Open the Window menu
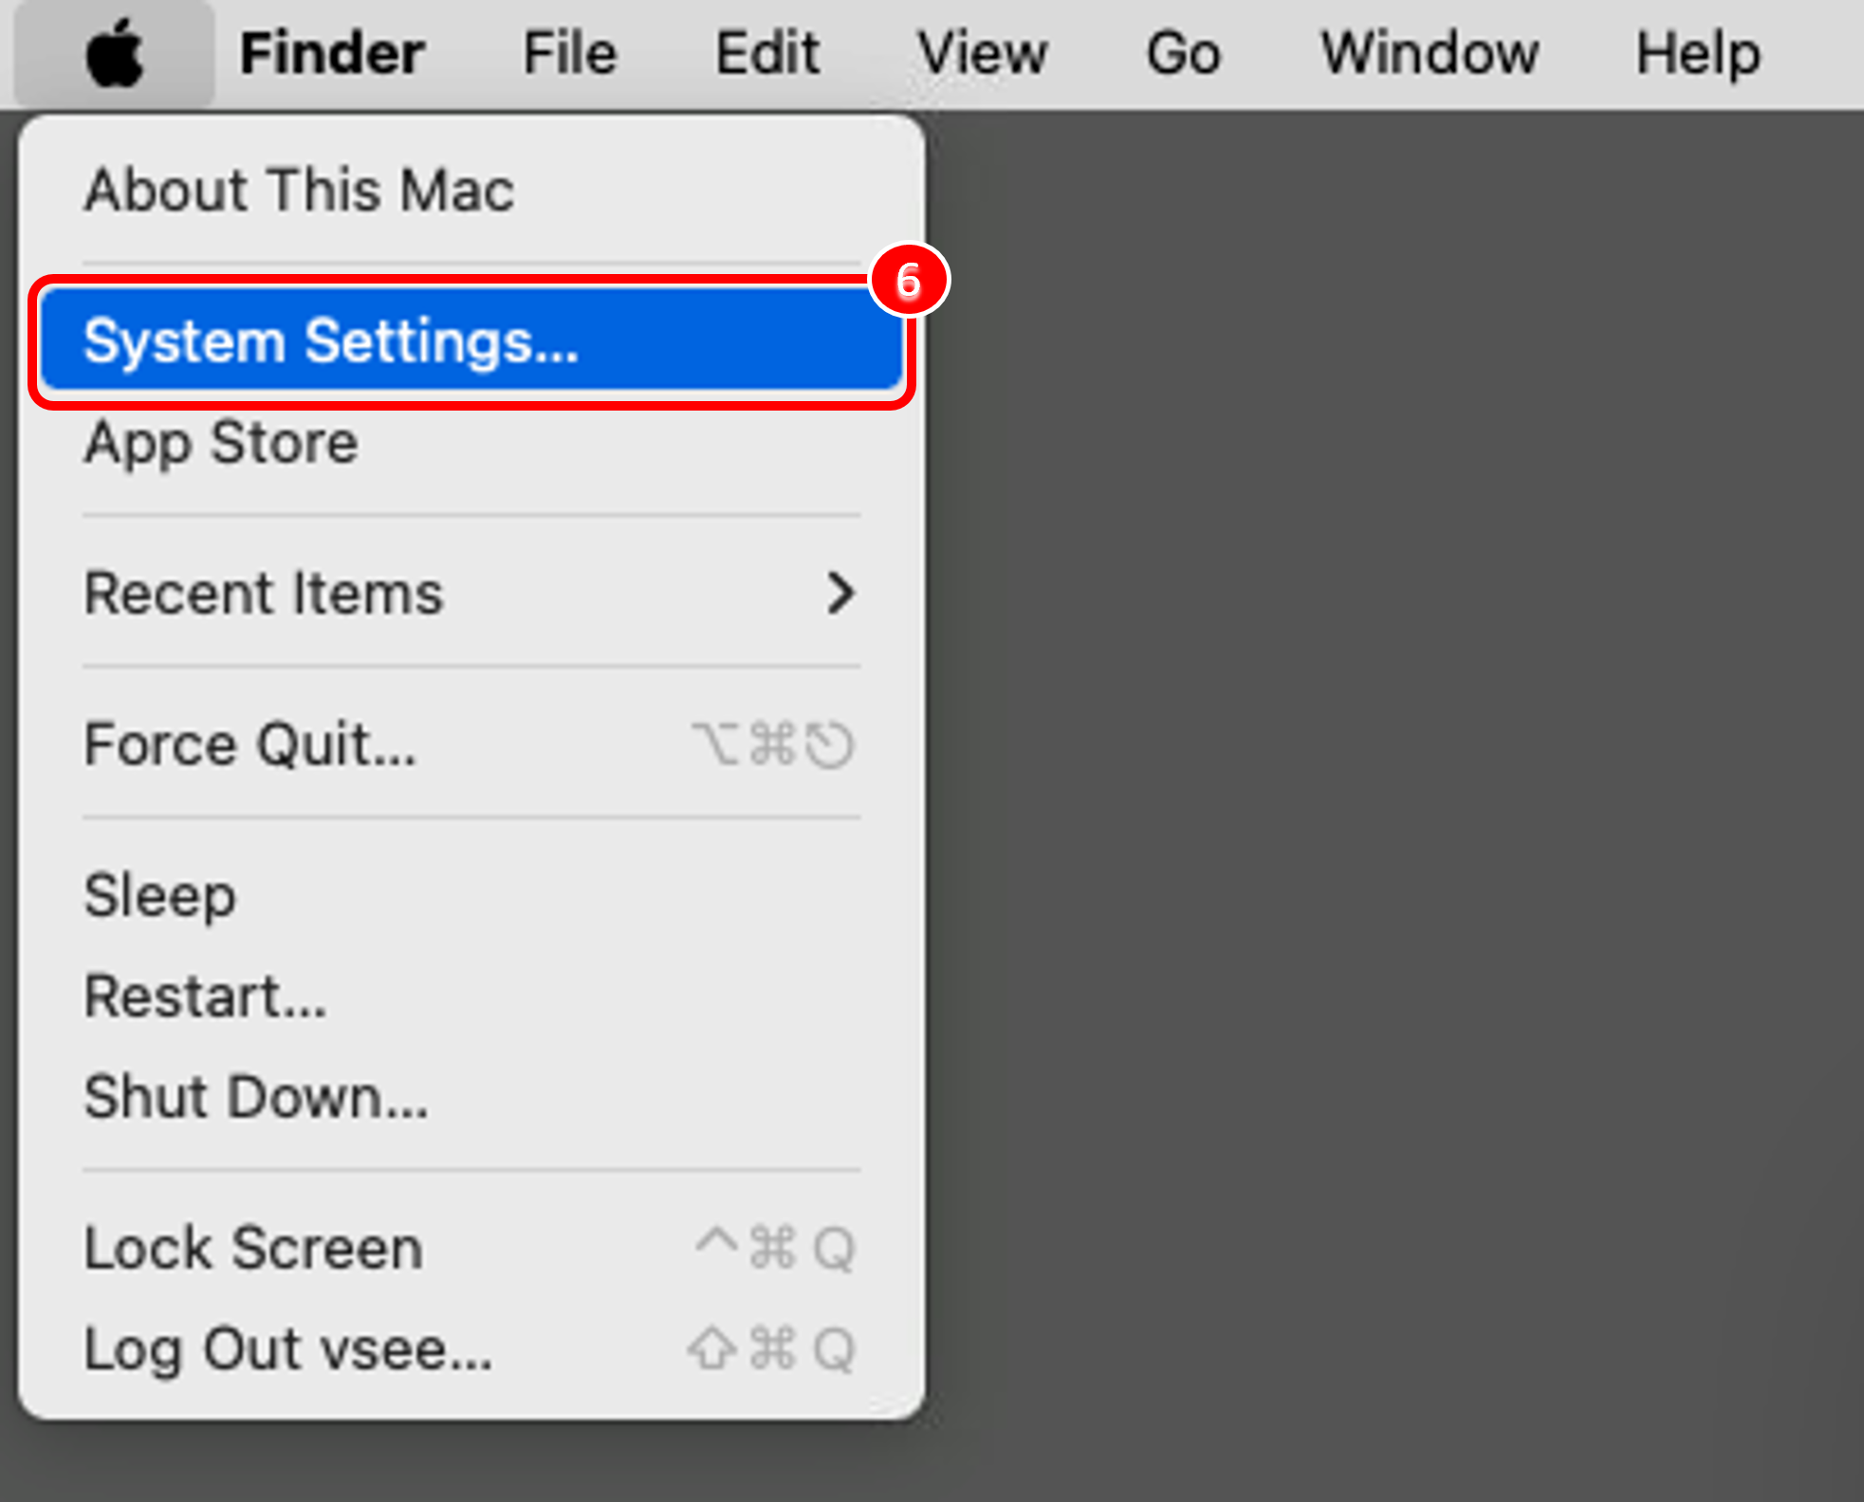The width and height of the screenshot is (1864, 1502). tap(1430, 54)
